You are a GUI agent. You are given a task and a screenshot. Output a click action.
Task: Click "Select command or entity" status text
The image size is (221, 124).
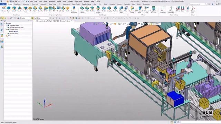tap(8, 122)
